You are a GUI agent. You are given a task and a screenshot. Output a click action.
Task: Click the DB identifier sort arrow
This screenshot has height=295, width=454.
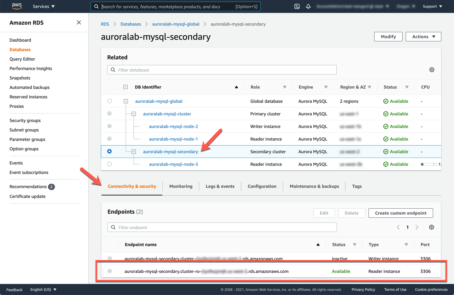click(x=236, y=87)
